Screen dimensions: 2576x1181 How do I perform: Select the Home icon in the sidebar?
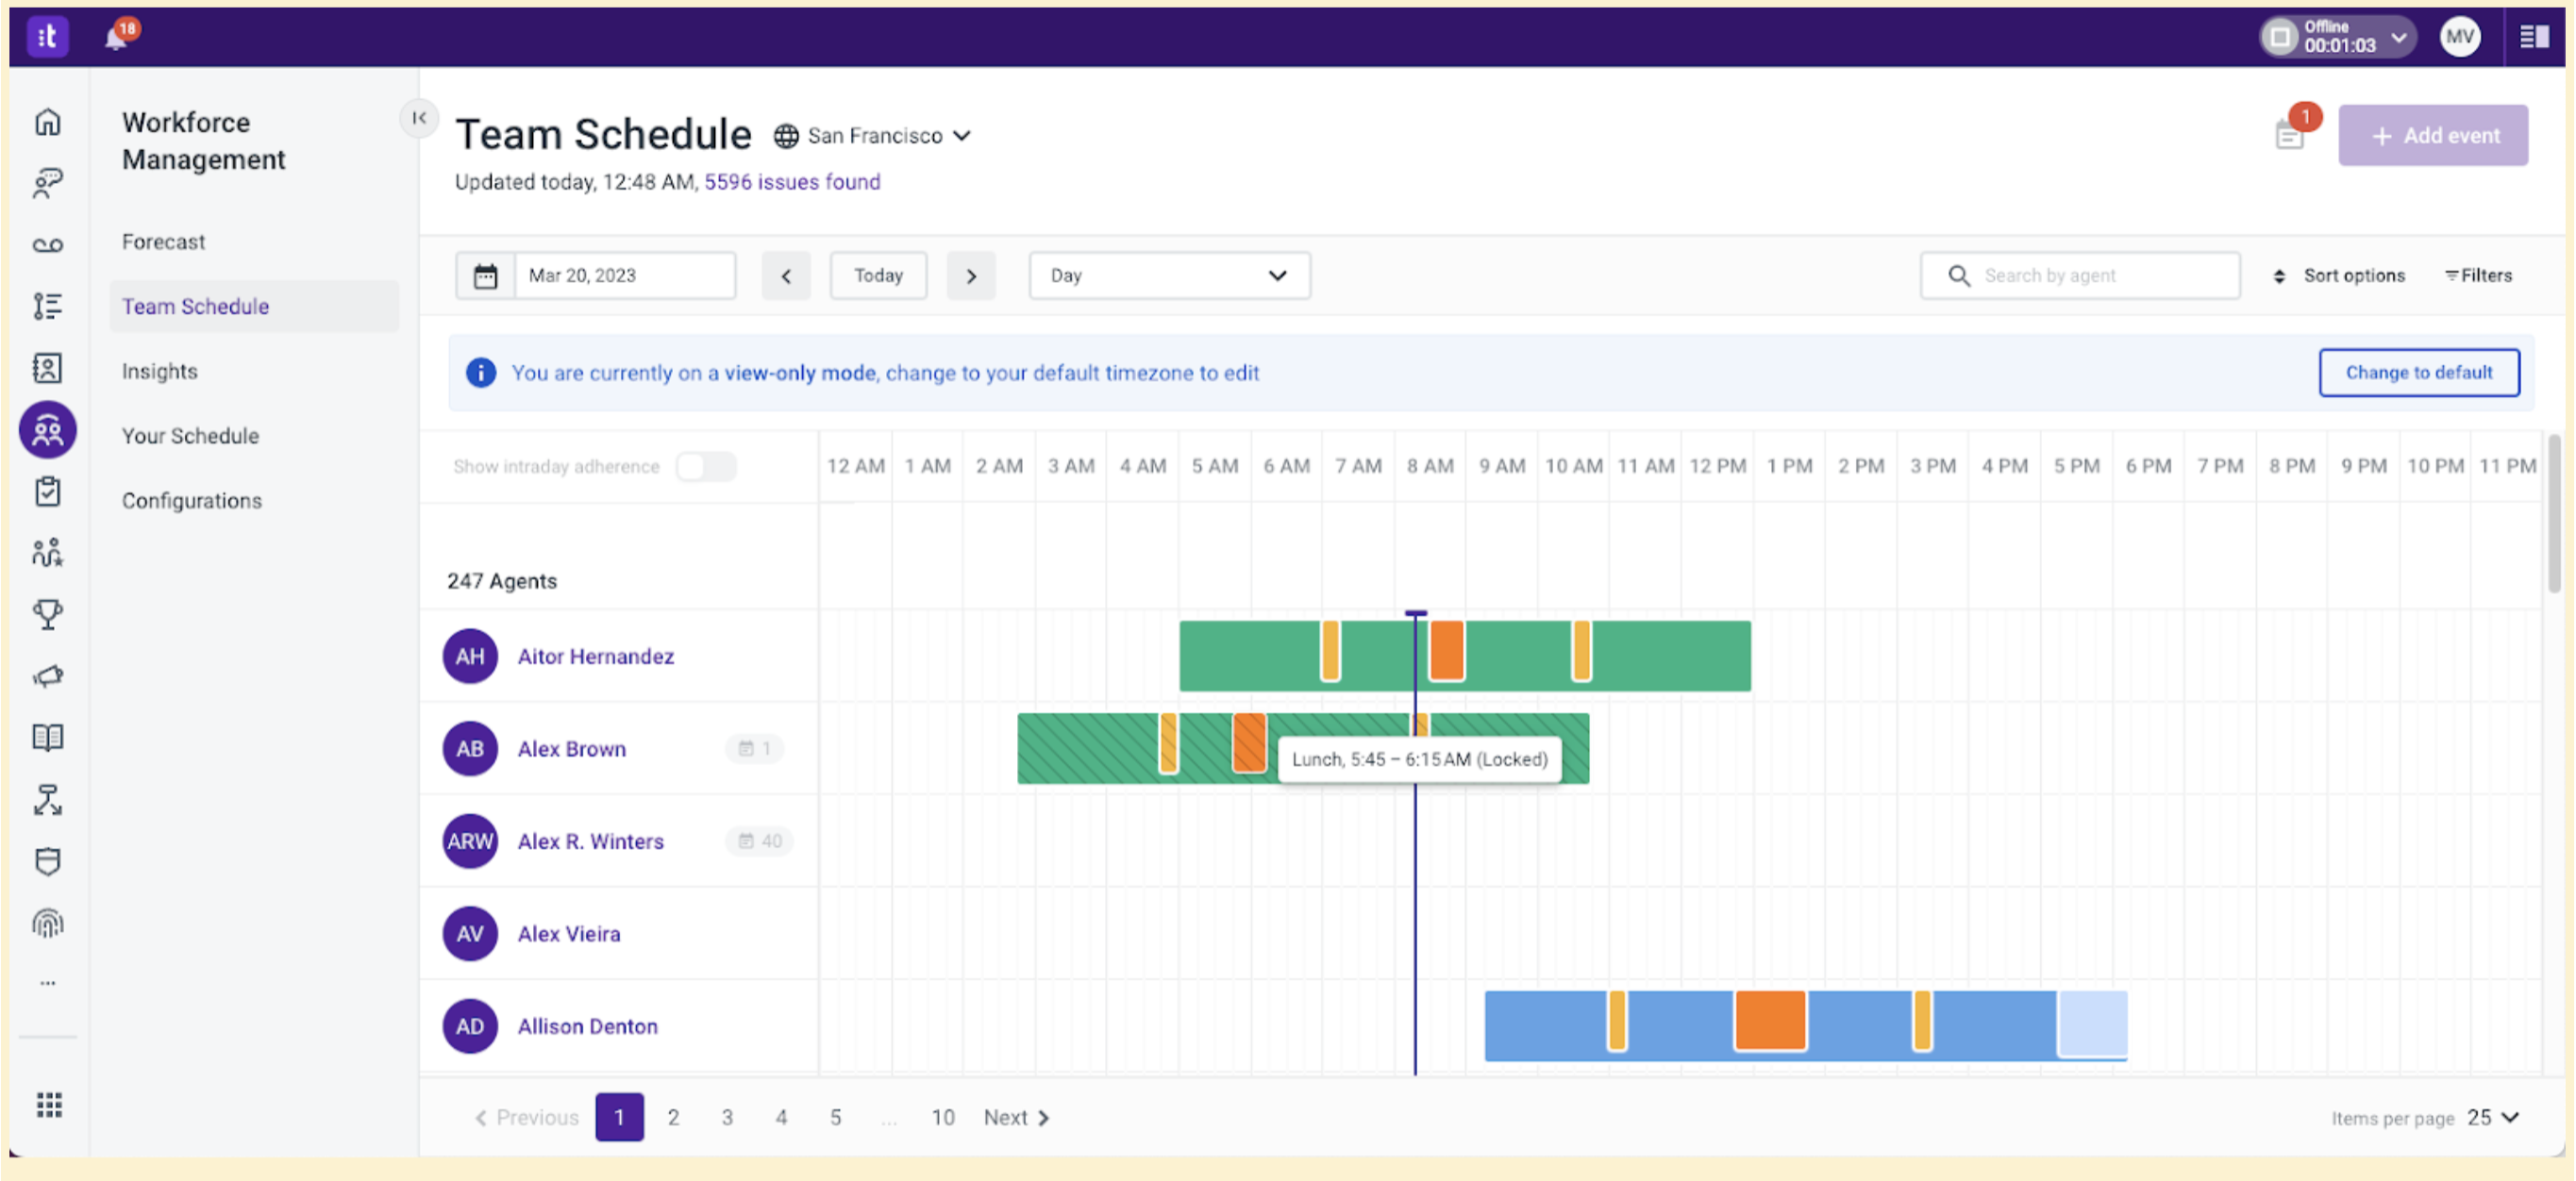pos(47,121)
